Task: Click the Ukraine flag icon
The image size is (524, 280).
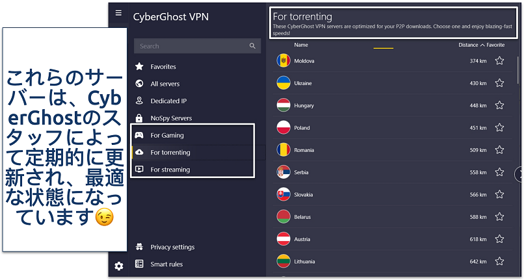Action: coord(283,83)
